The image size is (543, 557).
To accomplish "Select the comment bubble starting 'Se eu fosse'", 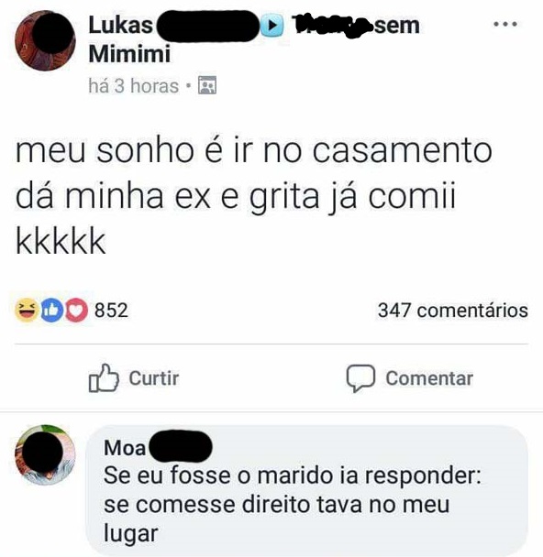I will click(307, 490).
